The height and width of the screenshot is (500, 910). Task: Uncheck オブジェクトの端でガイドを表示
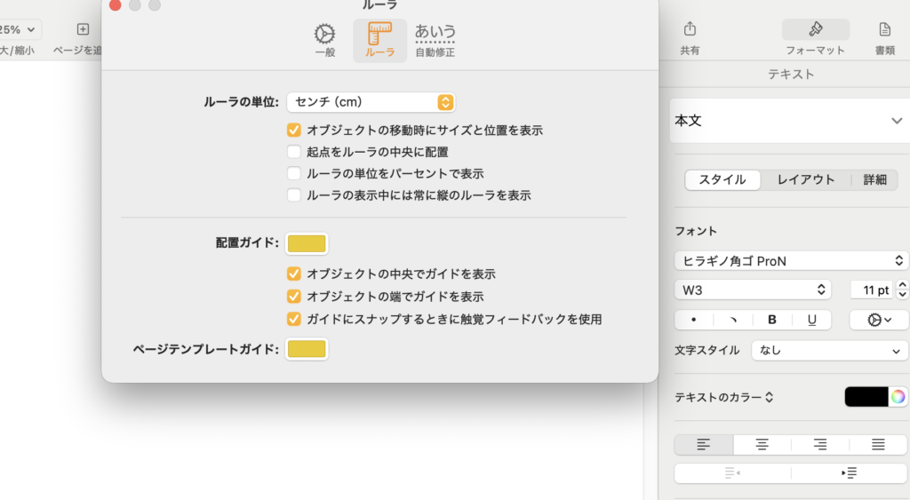pyautogui.click(x=294, y=297)
